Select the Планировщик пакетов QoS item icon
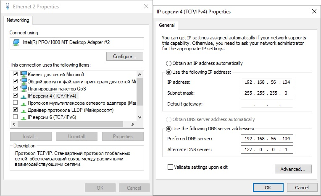The height and width of the screenshot is (196, 321). [24, 88]
